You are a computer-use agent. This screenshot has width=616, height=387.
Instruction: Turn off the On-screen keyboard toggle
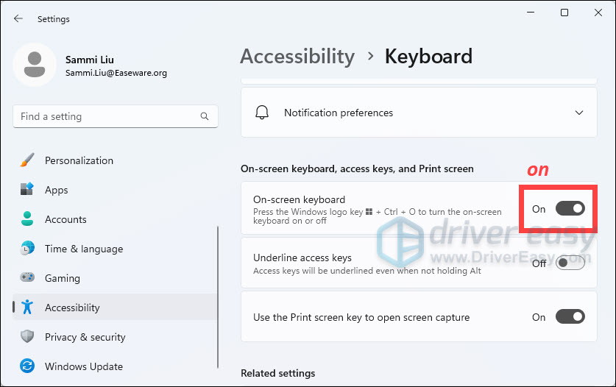click(570, 209)
